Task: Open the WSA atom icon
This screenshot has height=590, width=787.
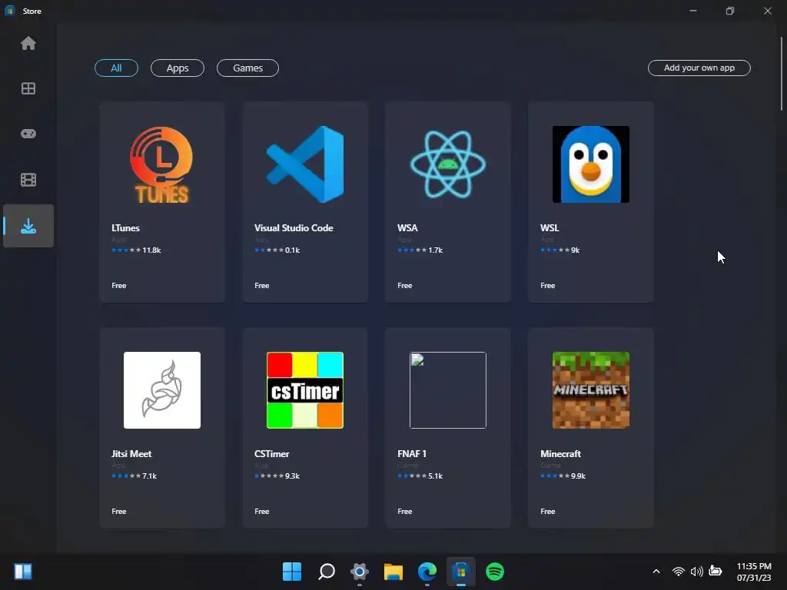Action: click(448, 164)
